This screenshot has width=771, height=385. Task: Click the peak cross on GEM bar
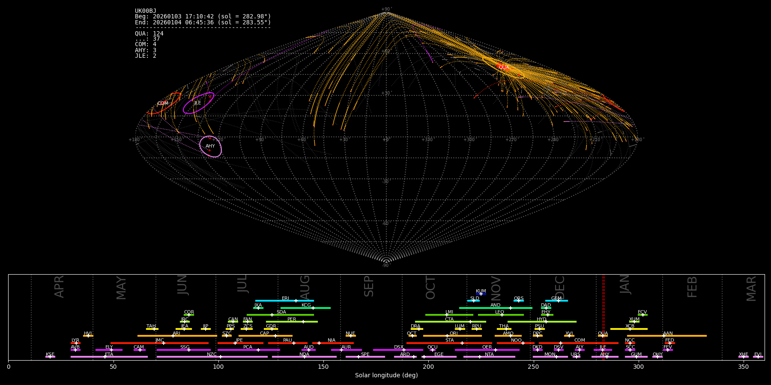click(x=558, y=301)
